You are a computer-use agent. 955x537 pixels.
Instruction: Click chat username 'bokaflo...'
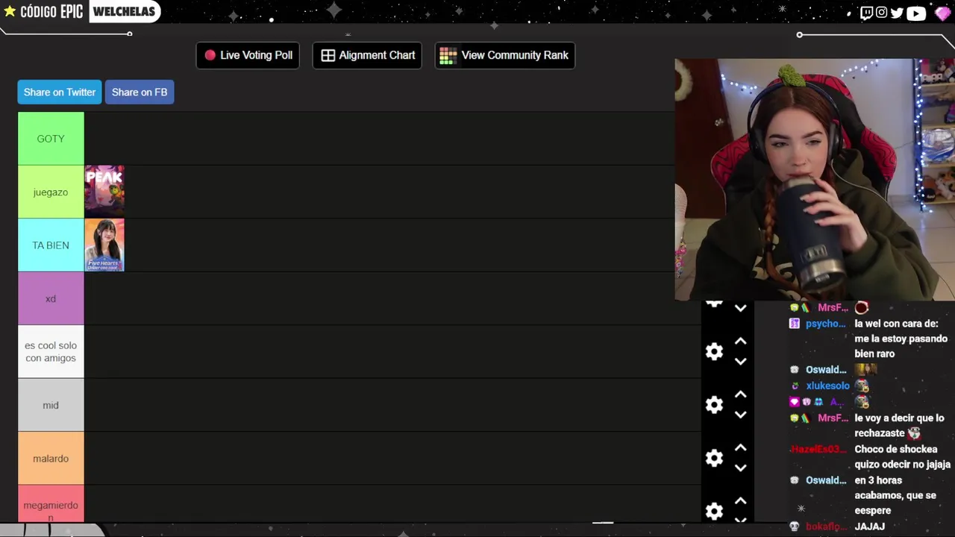click(826, 527)
